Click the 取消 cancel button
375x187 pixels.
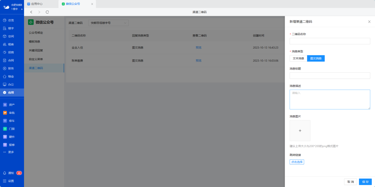350,182
